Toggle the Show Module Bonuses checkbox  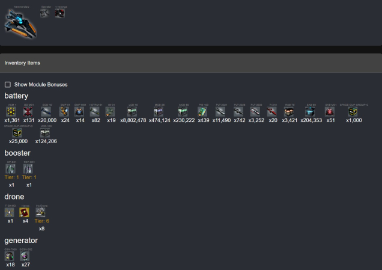(8, 85)
